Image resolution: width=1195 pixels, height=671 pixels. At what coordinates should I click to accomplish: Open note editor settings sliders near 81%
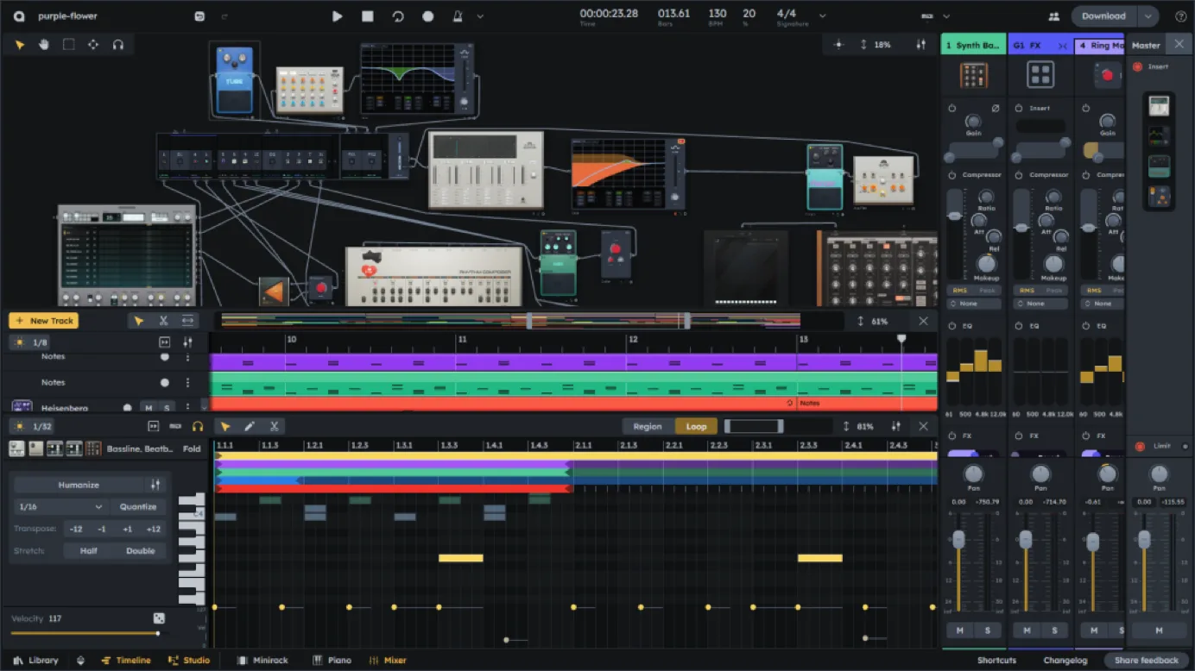point(896,426)
